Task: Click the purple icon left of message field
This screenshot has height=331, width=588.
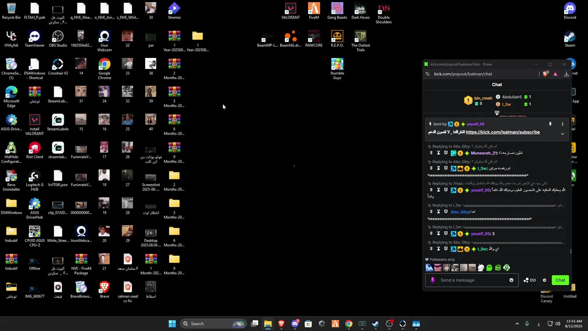Action: pyautogui.click(x=432, y=280)
